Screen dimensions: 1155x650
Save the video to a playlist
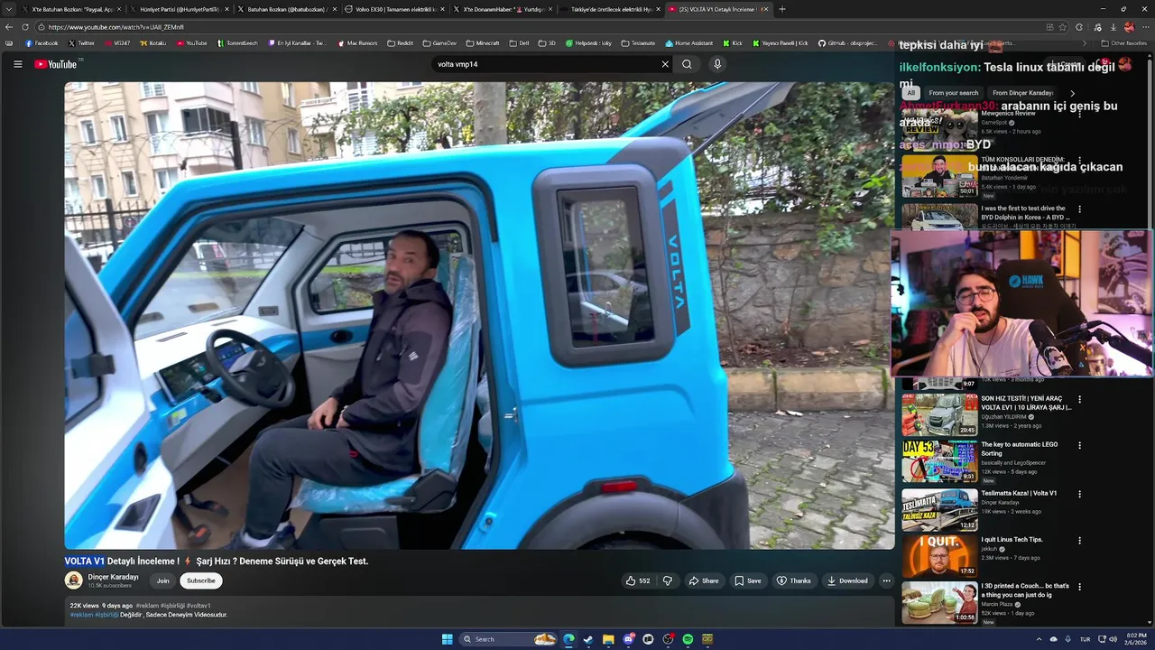pos(748,580)
